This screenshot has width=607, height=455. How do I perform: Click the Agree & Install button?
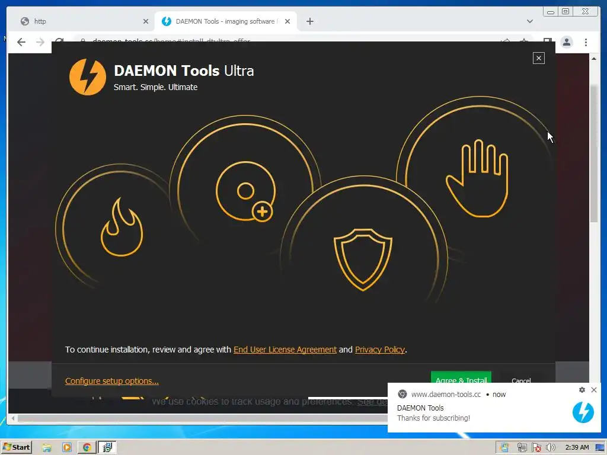tap(461, 377)
